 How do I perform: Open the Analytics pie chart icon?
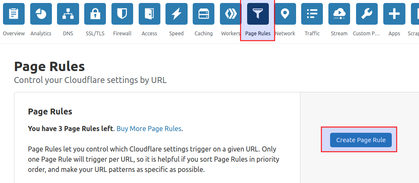41,14
